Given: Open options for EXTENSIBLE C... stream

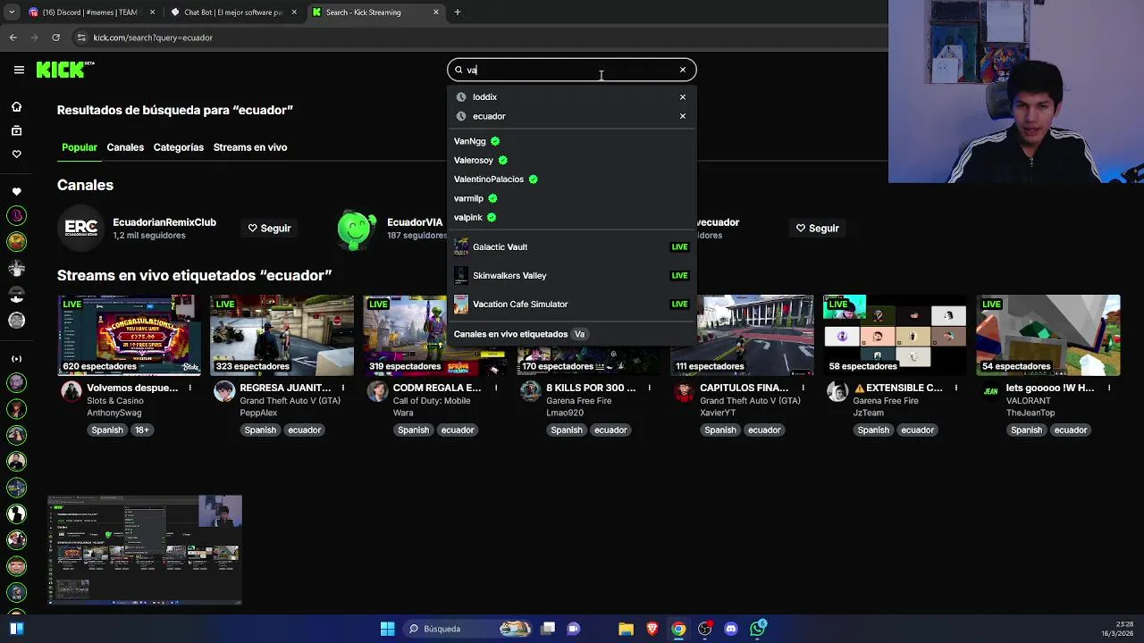Looking at the screenshot, I should point(955,388).
